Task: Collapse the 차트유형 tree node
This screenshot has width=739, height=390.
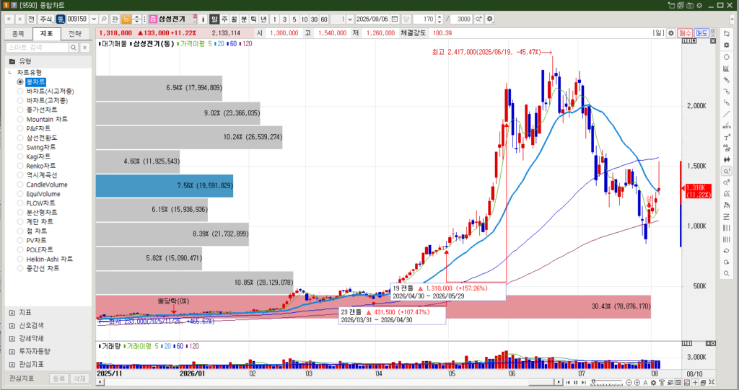Action: pos(10,73)
